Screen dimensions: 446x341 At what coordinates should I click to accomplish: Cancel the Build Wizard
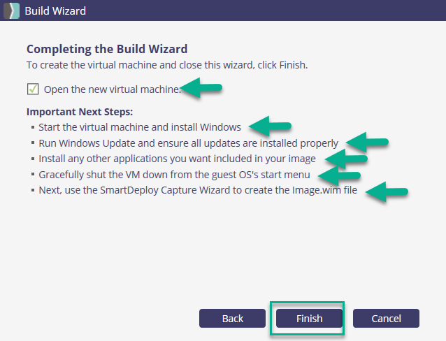point(386,319)
